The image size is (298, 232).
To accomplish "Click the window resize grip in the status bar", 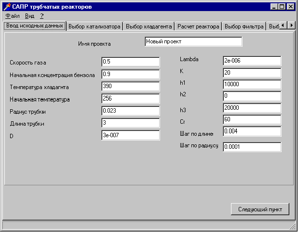I will click(292, 226).
